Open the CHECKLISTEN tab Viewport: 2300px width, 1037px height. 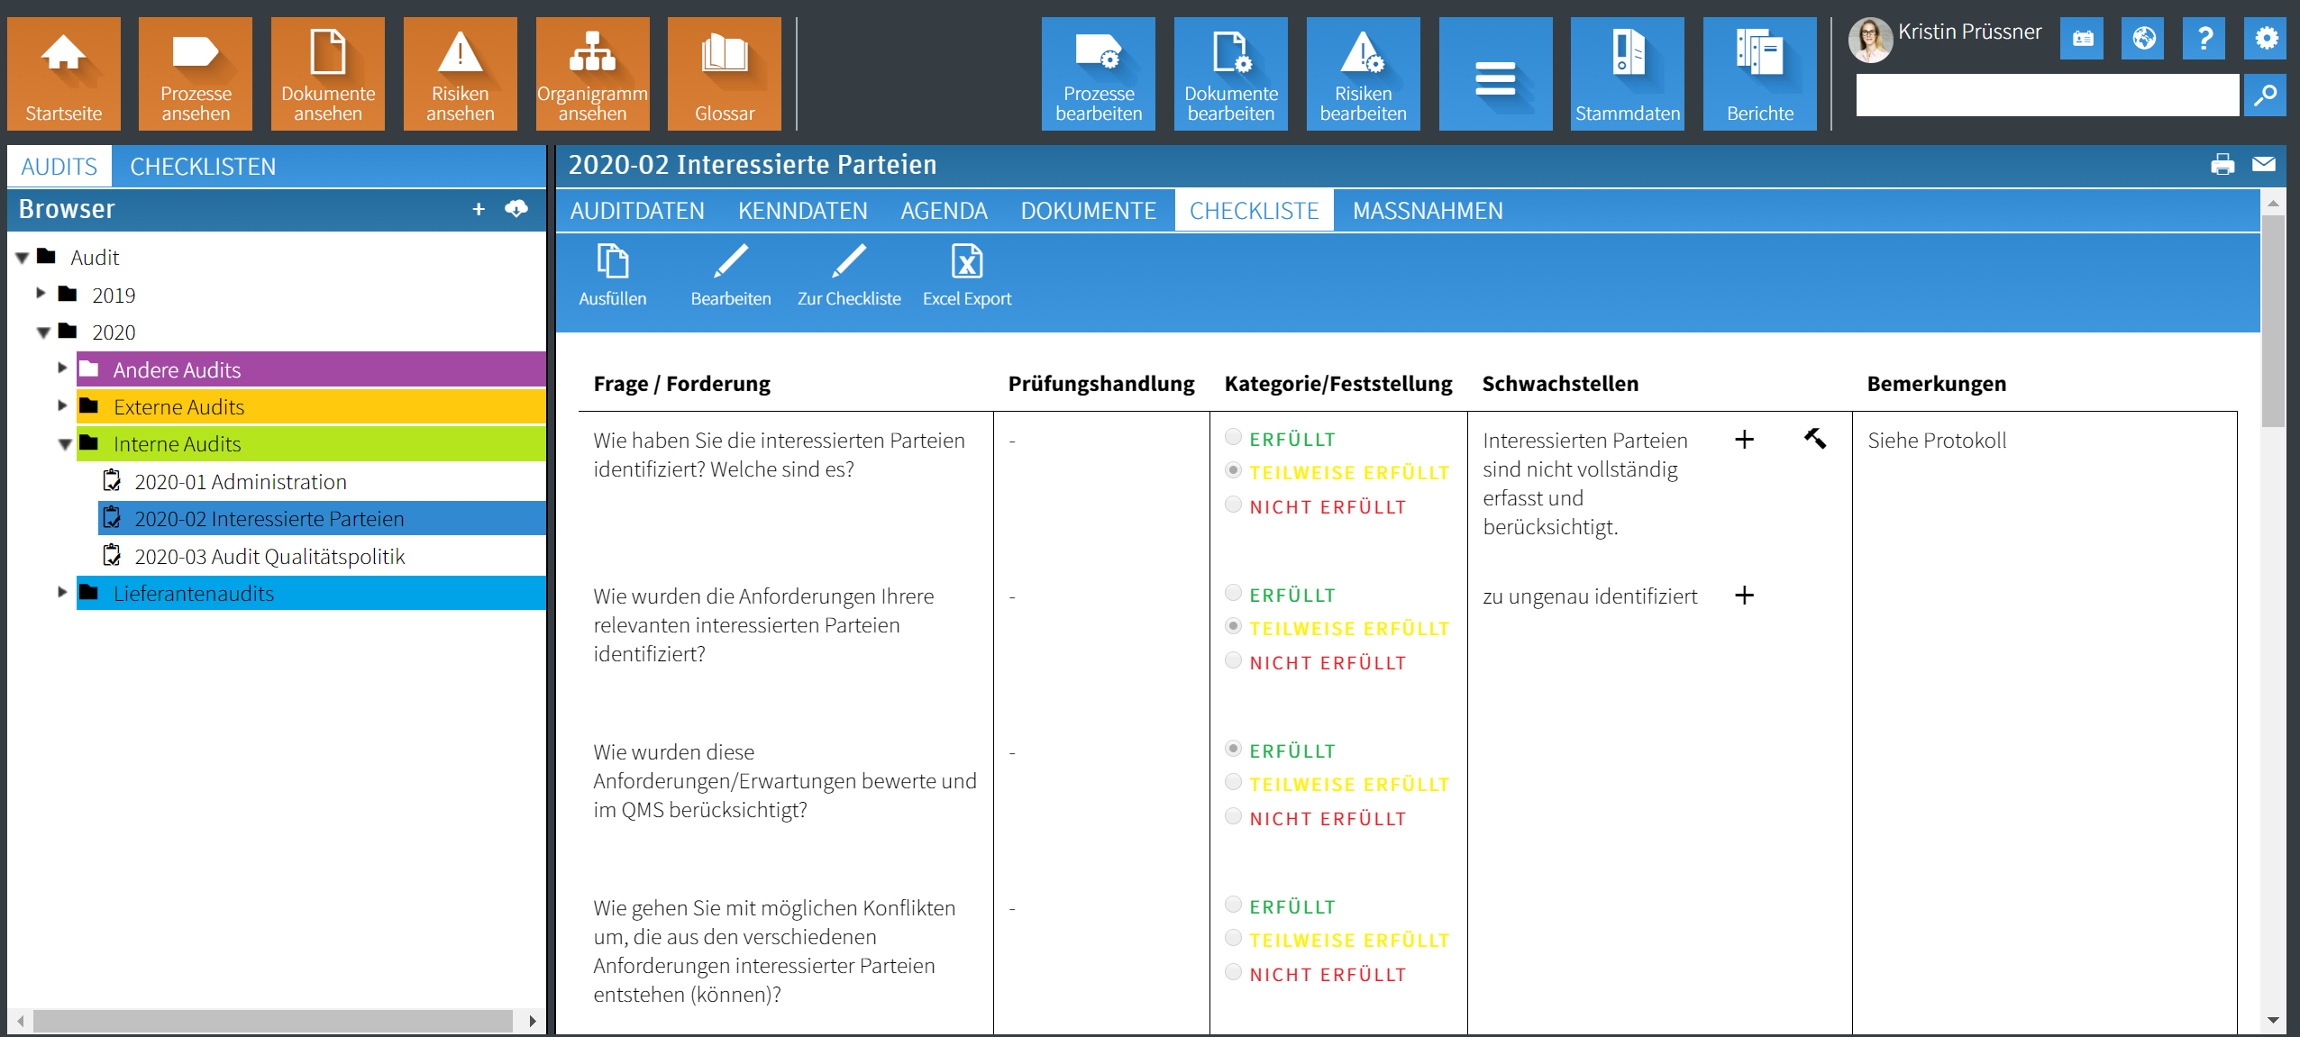pyautogui.click(x=203, y=166)
